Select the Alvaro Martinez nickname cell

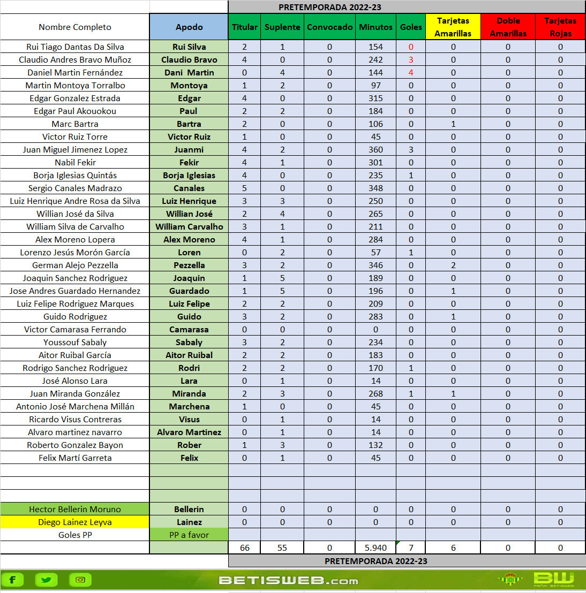189,432
